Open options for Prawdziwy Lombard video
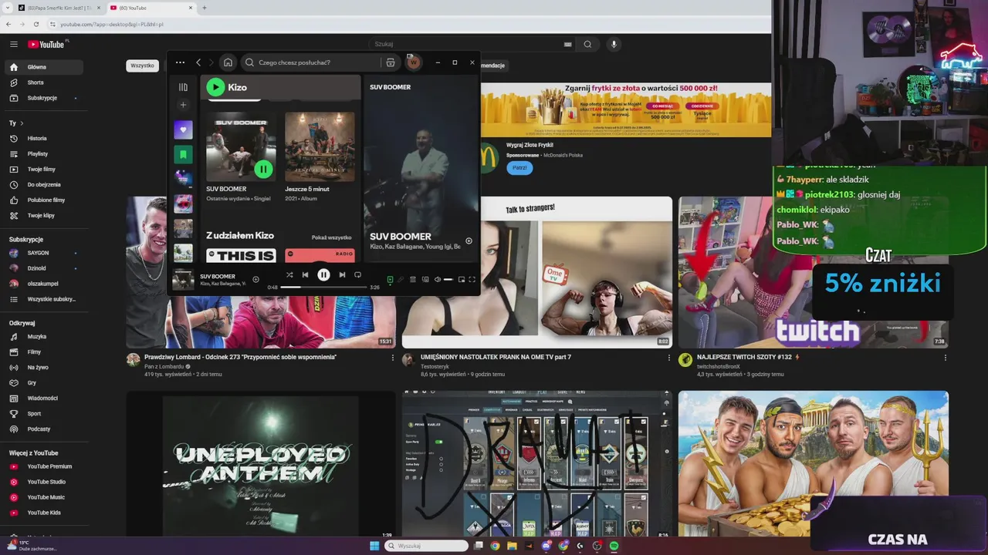This screenshot has height=555, width=988. click(x=392, y=358)
